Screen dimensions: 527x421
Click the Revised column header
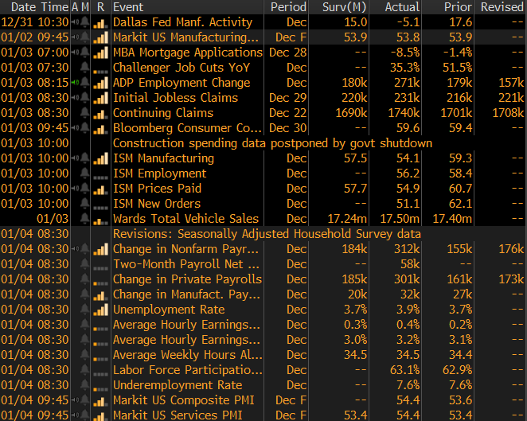coord(502,6)
